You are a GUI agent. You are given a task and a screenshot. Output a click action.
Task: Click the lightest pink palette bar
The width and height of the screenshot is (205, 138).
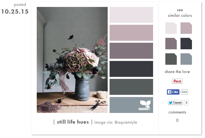(x=131, y=15)
